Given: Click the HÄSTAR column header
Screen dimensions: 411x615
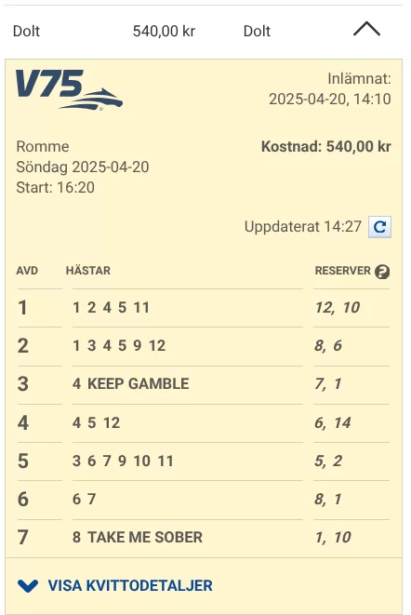Looking at the screenshot, I should (88, 271).
